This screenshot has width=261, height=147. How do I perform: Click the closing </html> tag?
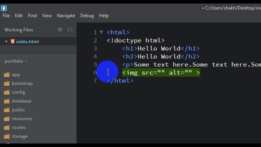coord(120,81)
